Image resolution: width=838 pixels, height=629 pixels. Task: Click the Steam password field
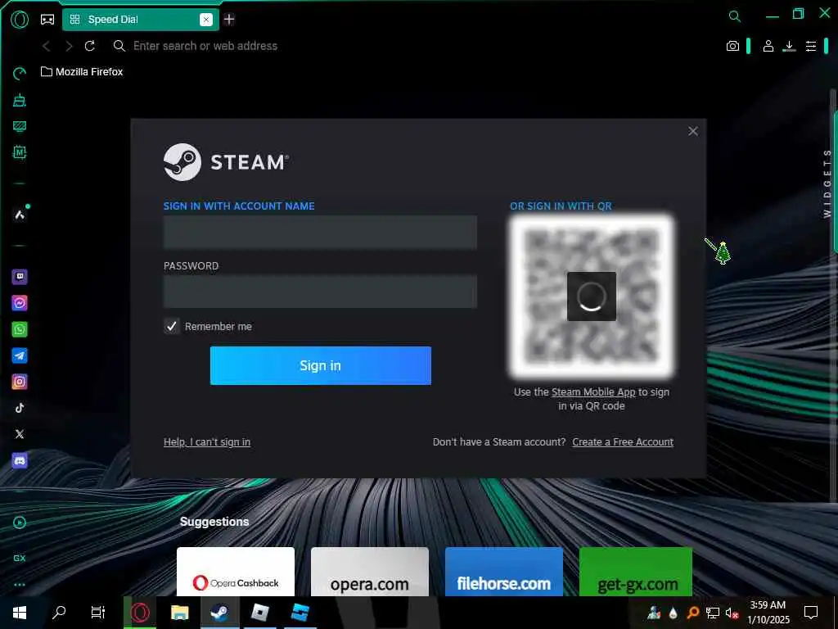pos(320,292)
